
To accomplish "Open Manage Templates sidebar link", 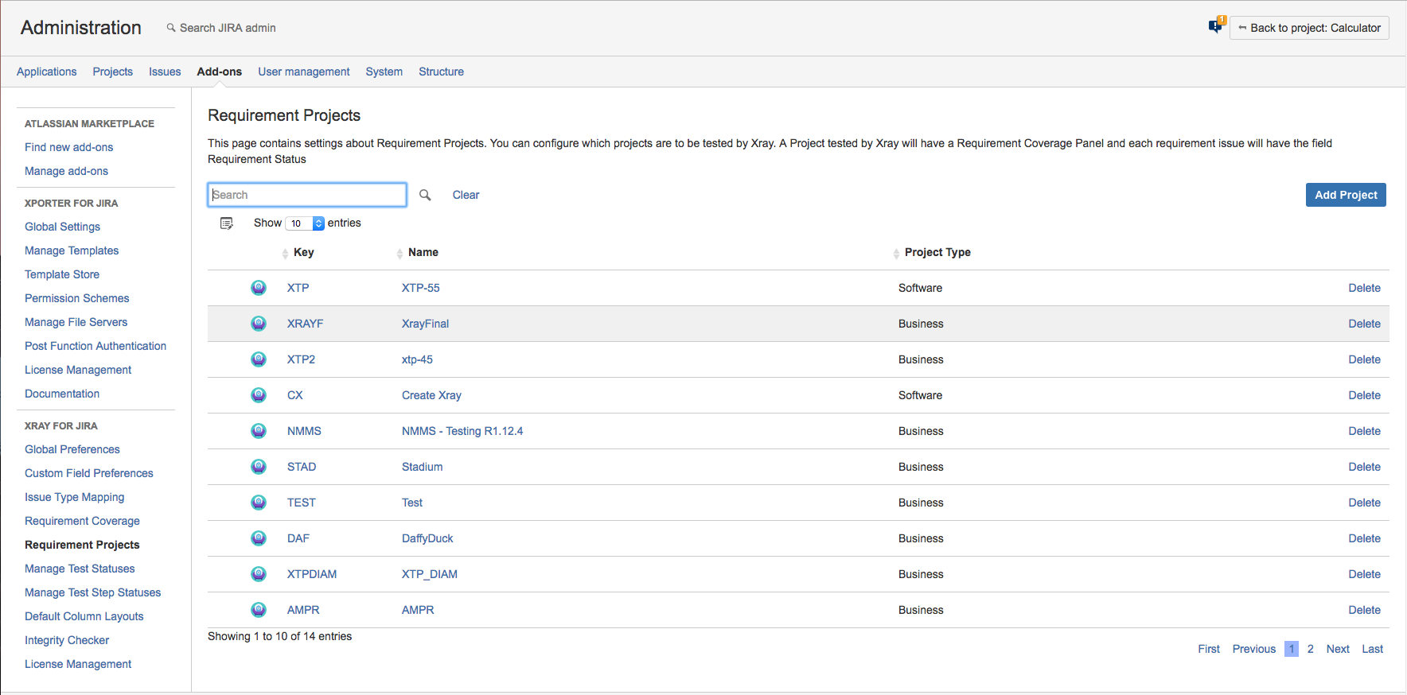I will pyautogui.click(x=72, y=250).
